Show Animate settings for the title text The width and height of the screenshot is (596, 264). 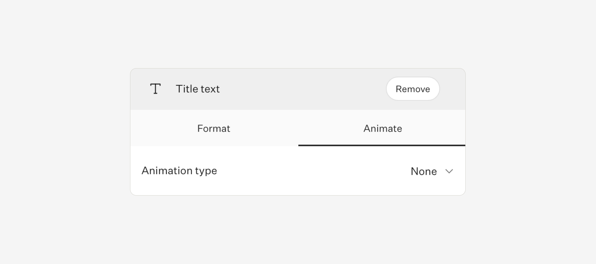click(382, 128)
